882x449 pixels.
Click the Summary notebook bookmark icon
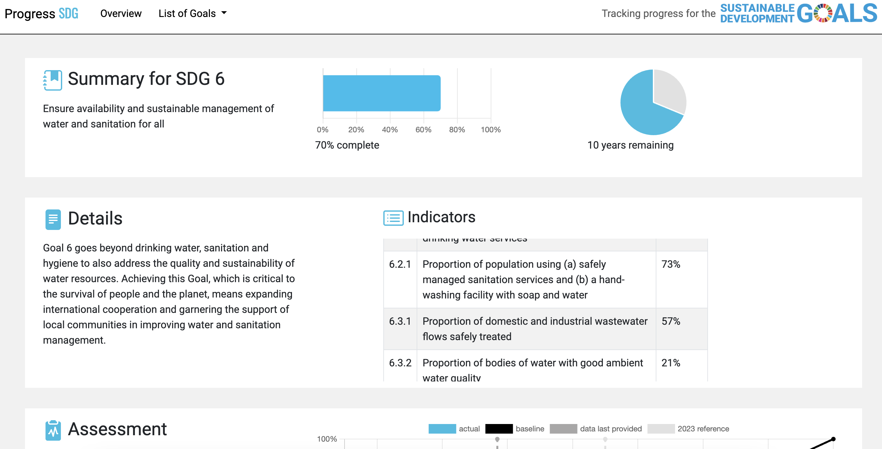tap(53, 80)
